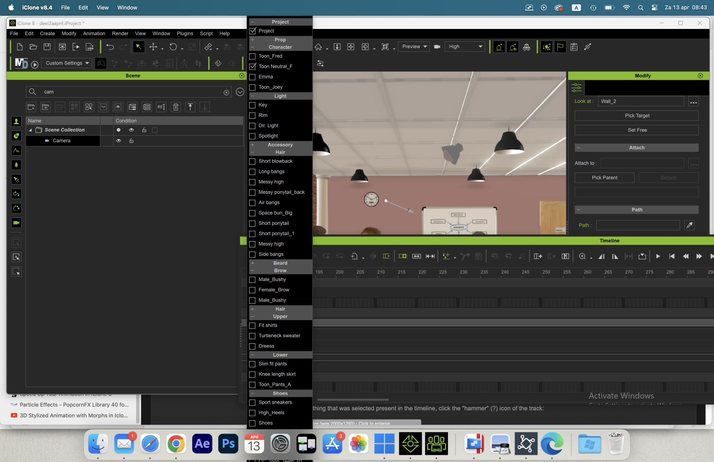Click the Pick Parent button

point(604,178)
